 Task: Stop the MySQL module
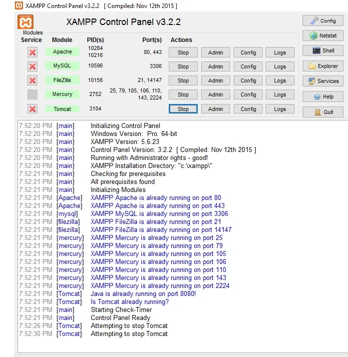click(x=183, y=66)
